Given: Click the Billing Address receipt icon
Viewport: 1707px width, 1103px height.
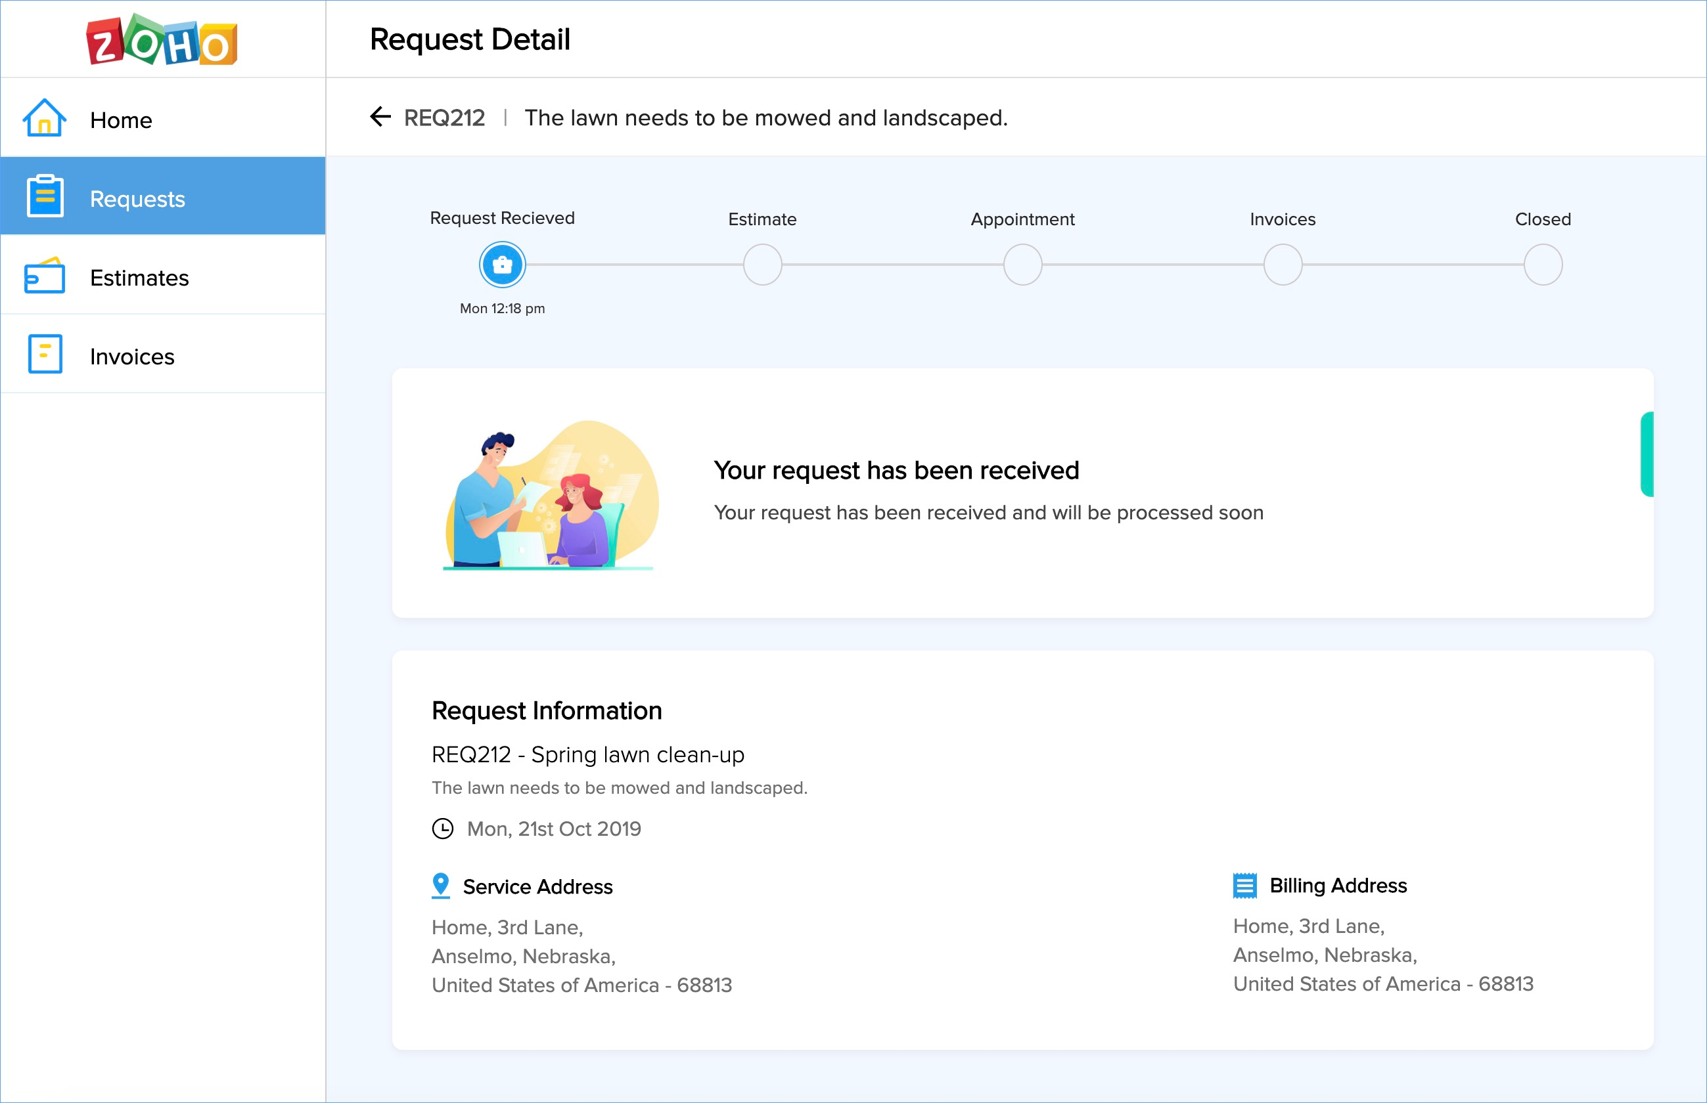Looking at the screenshot, I should pos(1245,885).
